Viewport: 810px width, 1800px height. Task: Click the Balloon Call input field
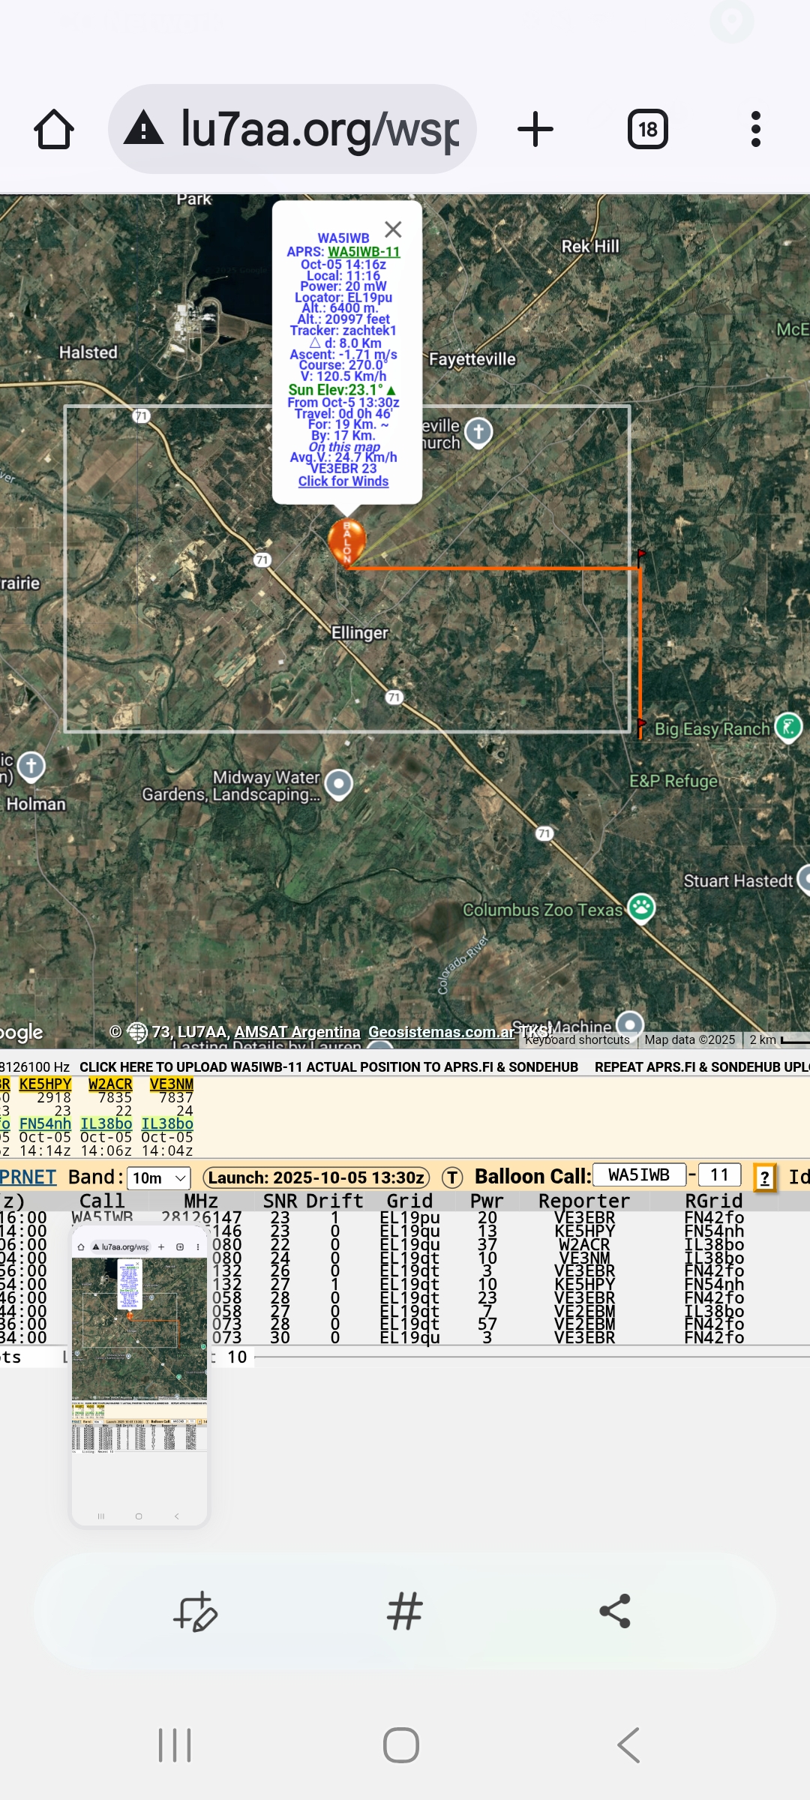tap(639, 1174)
